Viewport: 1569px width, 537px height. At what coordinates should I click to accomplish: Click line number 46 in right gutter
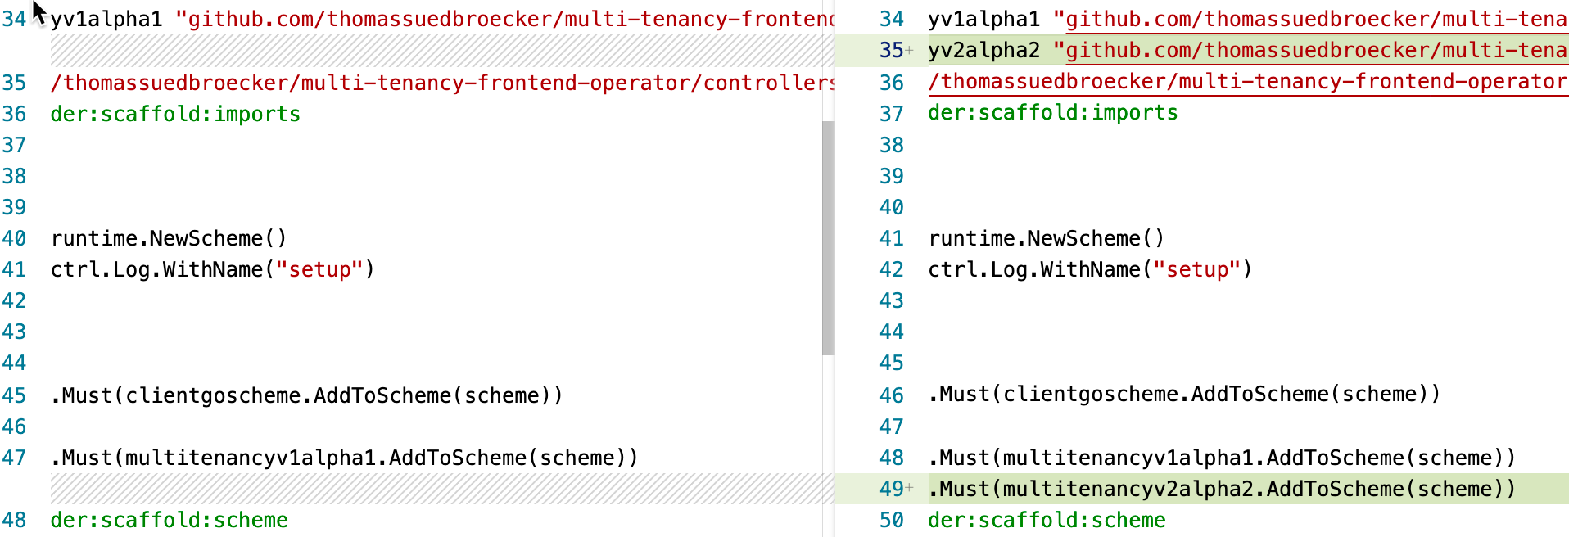[x=891, y=395]
